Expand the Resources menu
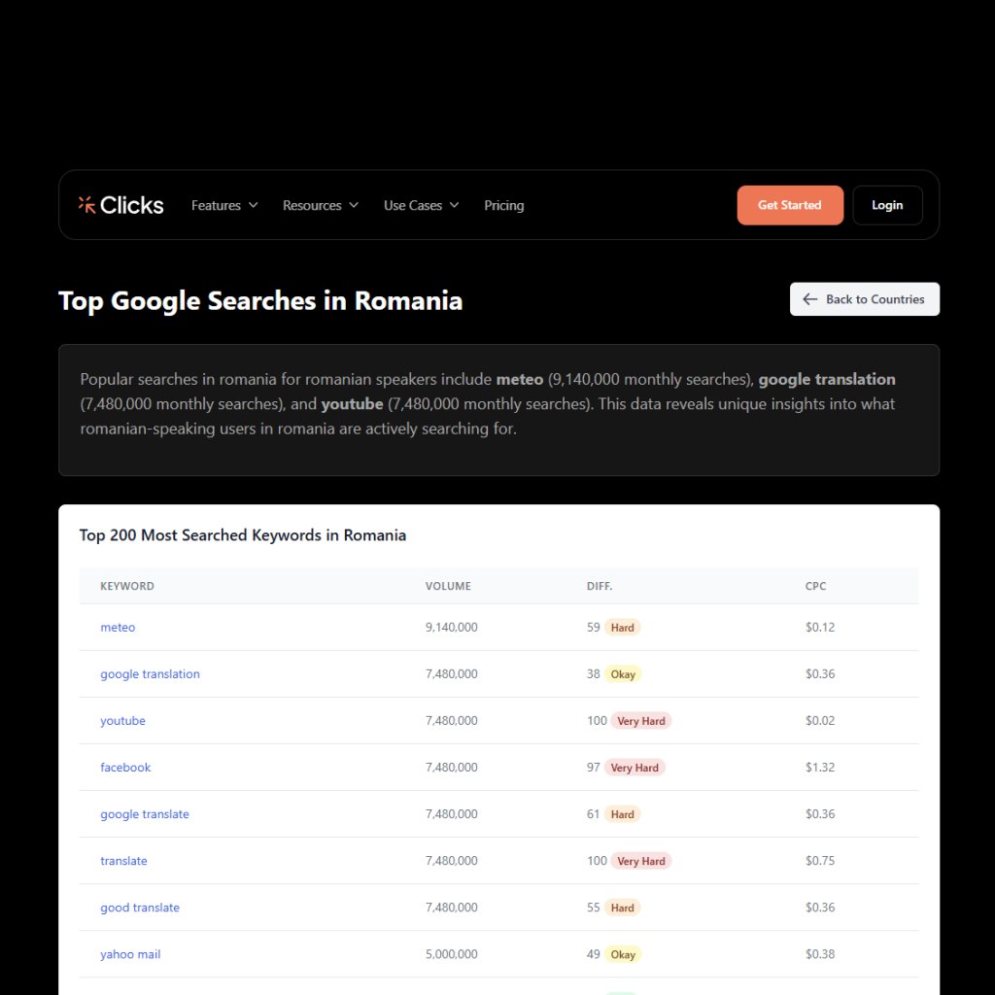Image resolution: width=995 pixels, height=995 pixels. click(x=320, y=205)
